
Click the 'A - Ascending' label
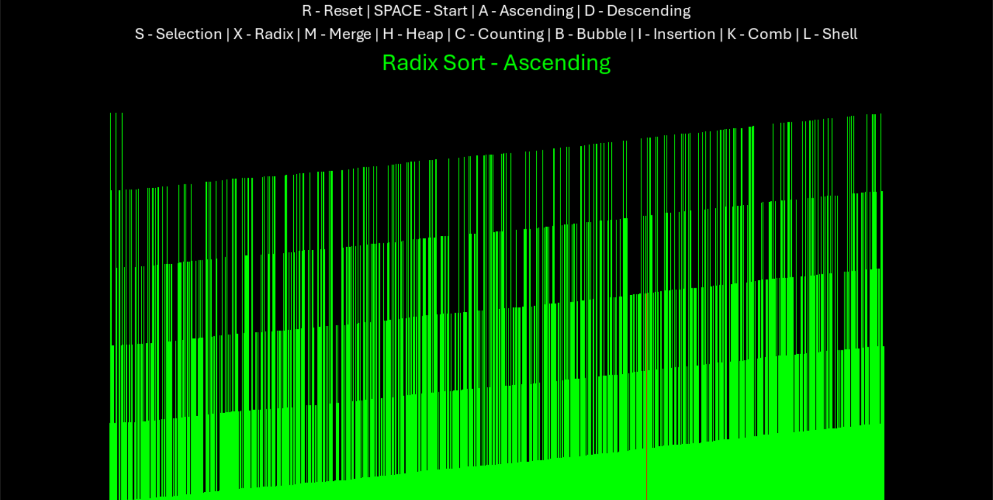click(x=526, y=11)
